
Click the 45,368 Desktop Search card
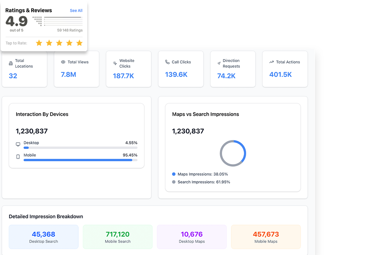(43, 237)
